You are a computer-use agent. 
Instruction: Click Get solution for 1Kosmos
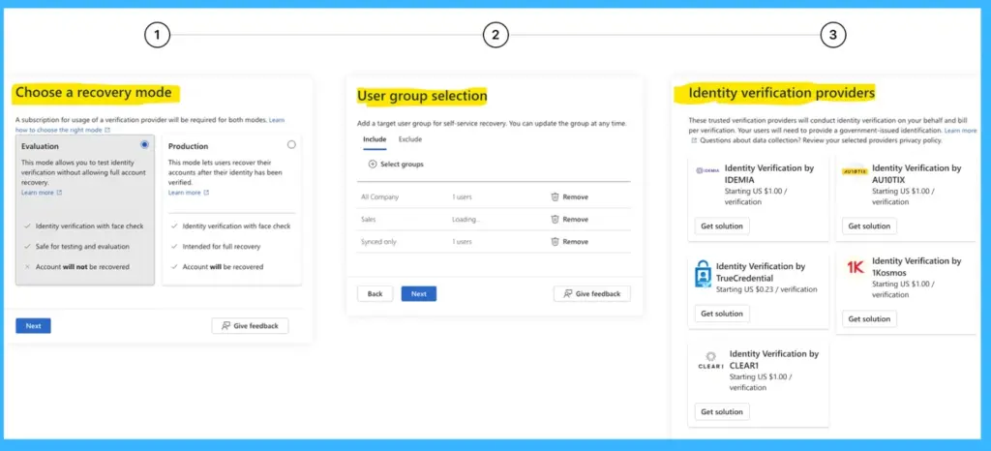869,319
